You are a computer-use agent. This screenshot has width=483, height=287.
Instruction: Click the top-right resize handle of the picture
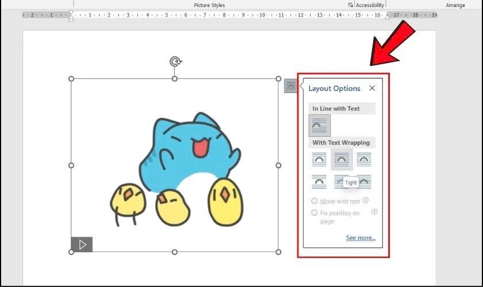[278, 79]
